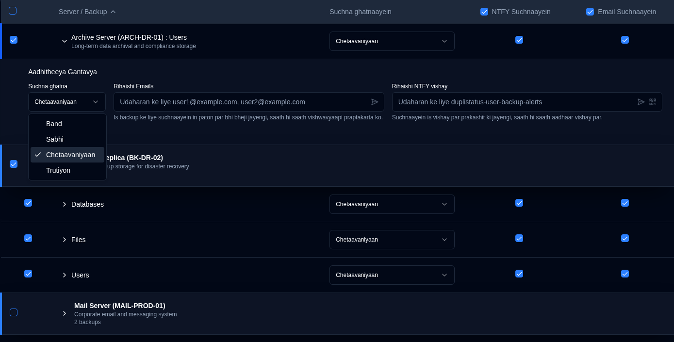The width and height of the screenshot is (674, 342).
Task: Choose Band option in dropdown list
Action: click(67, 124)
